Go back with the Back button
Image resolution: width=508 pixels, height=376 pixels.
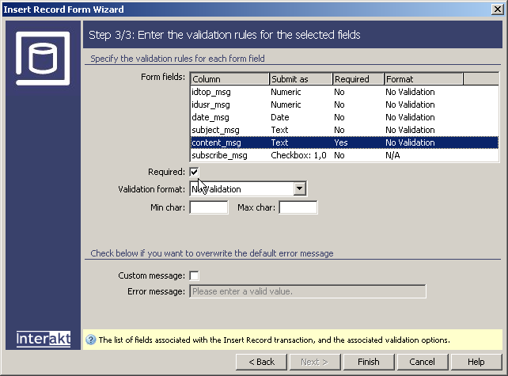262,362
